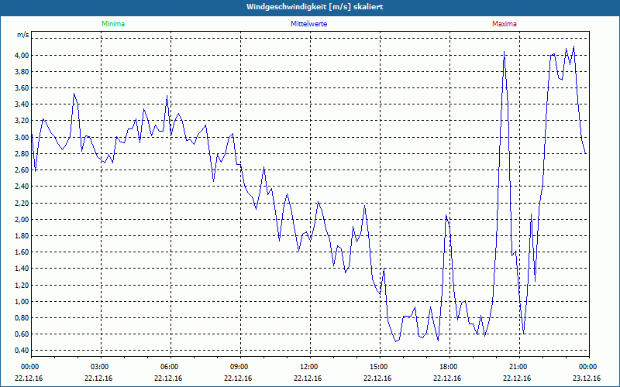Click the 03:00 time axis label
This screenshot has height=387, width=620.
tap(99, 367)
